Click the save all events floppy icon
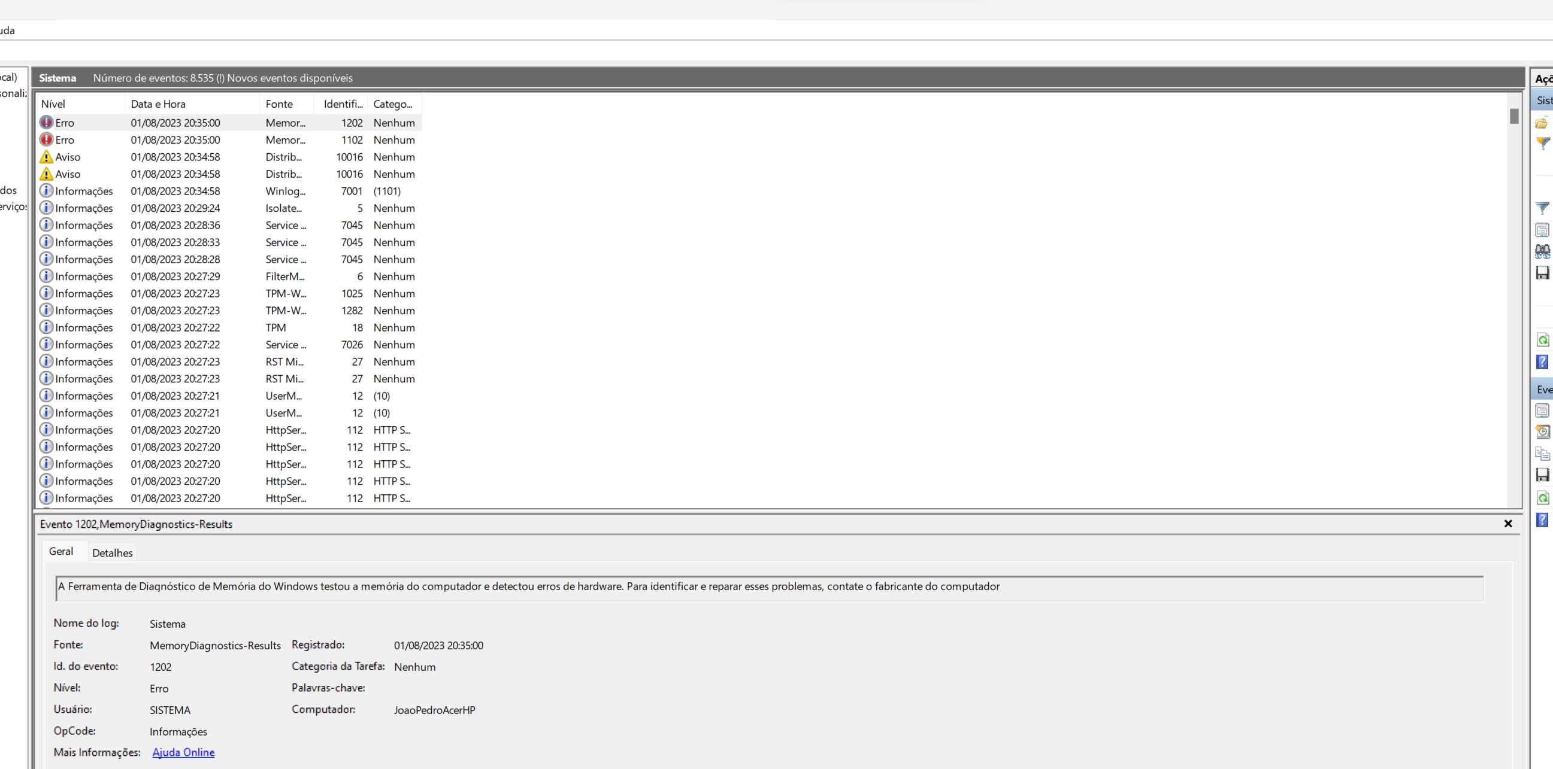The height and width of the screenshot is (769, 1553). coord(1542,273)
